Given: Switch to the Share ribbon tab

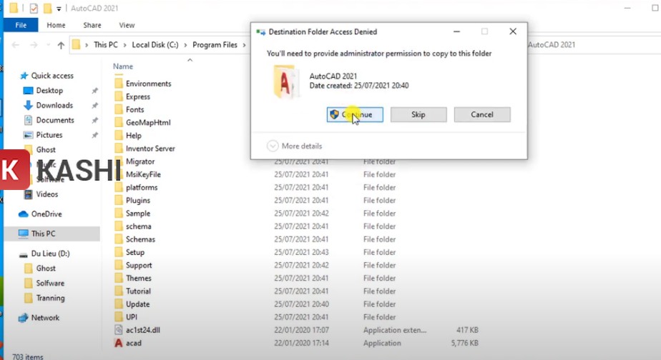Looking at the screenshot, I should [x=92, y=25].
